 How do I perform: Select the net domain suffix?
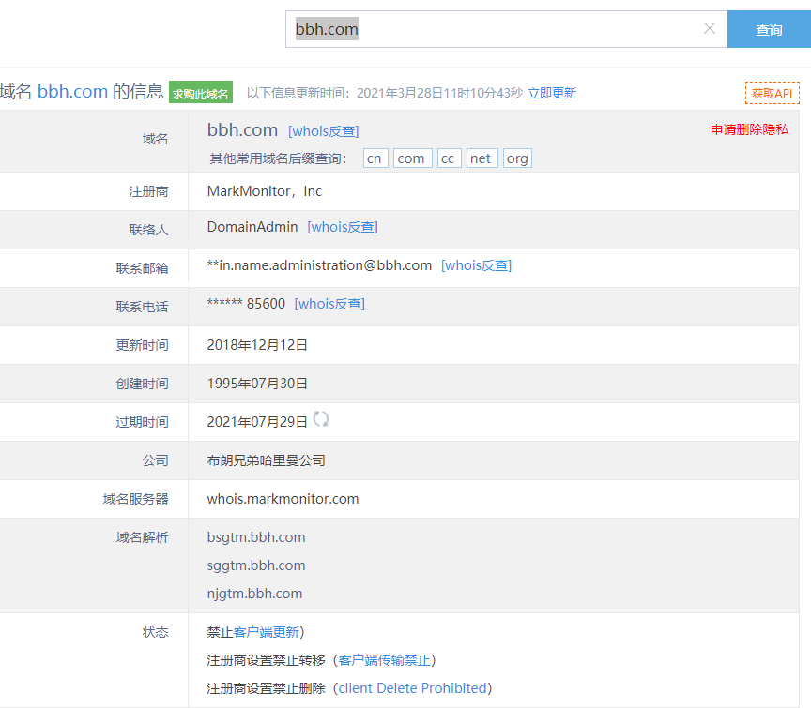[481, 158]
